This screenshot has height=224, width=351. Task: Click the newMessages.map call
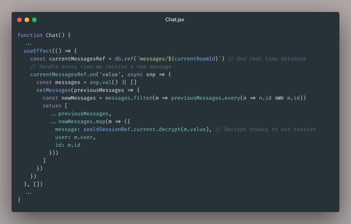point(82,122)
